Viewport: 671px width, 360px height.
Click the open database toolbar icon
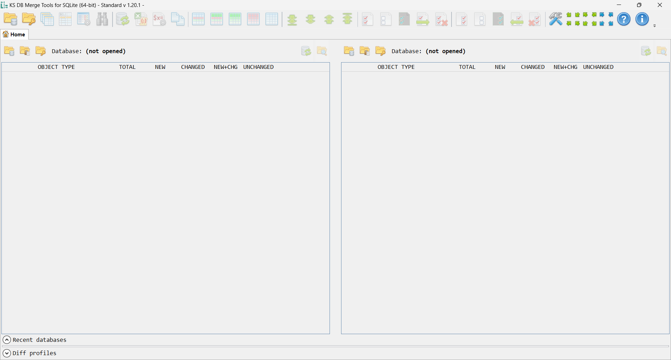pyautogui.click(x=10, y=19)
